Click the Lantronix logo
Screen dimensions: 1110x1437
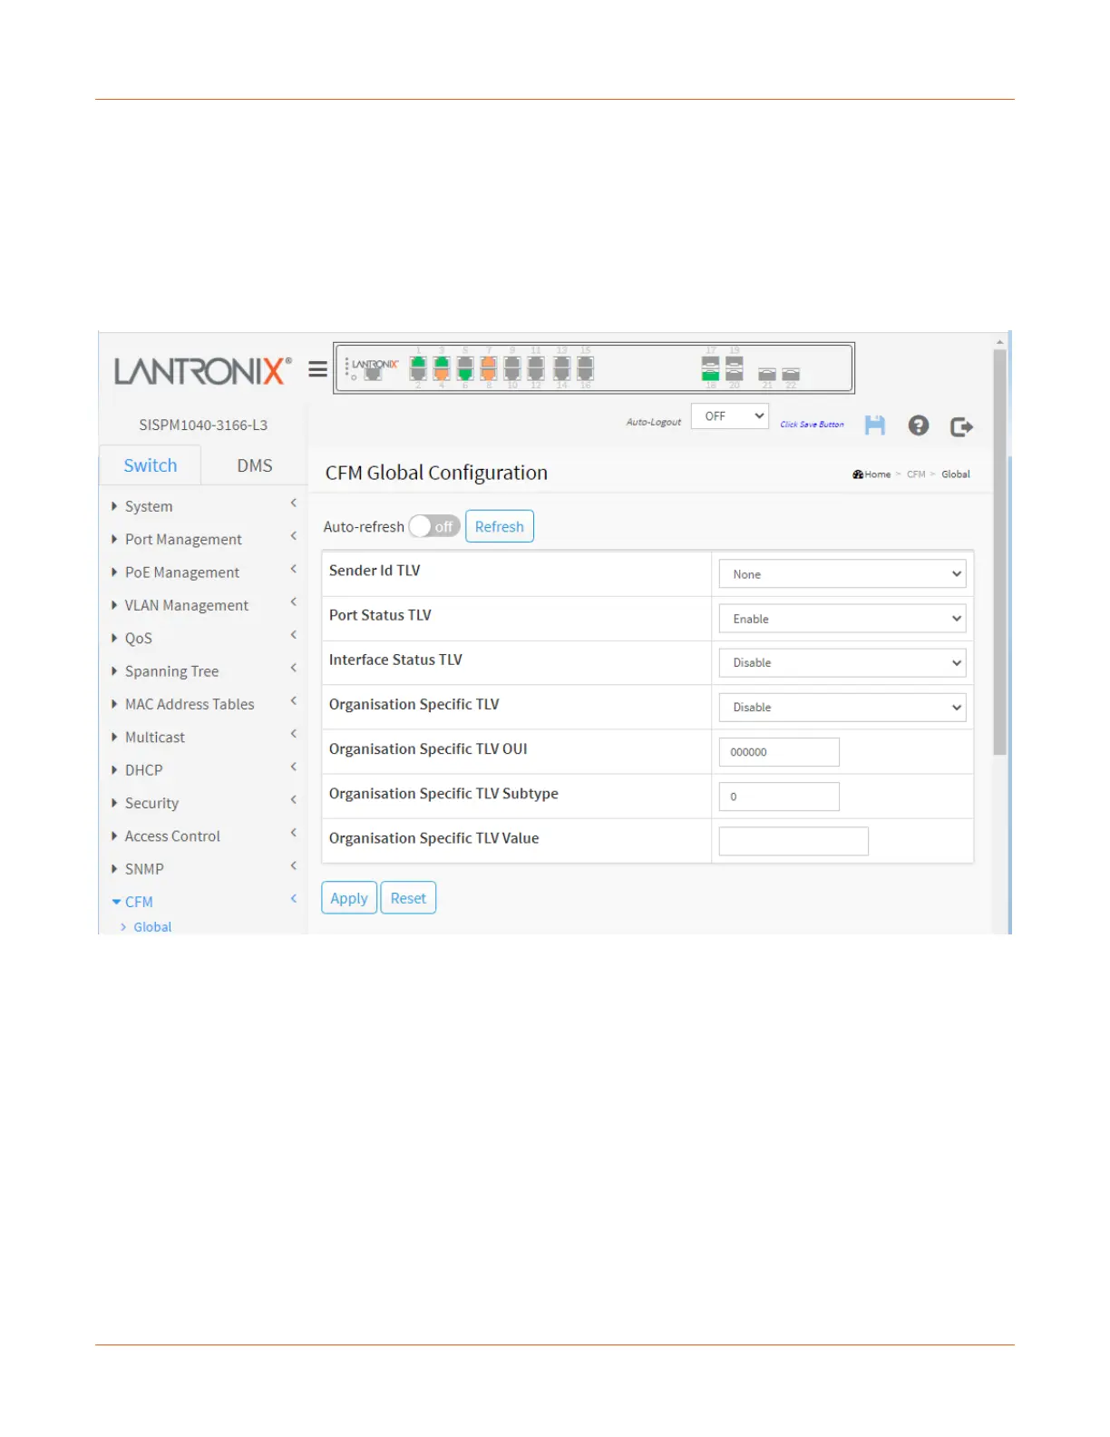[x=202, y=370]
